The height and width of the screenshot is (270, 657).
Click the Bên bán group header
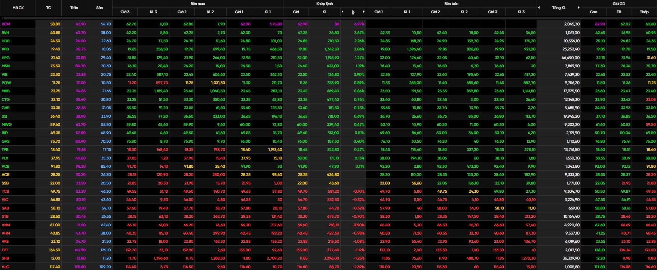[x=451, y=3]
